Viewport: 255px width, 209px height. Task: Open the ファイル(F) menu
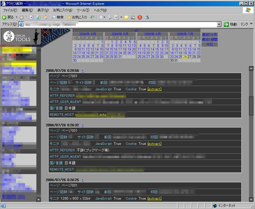pyautogui.click(x=10, y=10)
